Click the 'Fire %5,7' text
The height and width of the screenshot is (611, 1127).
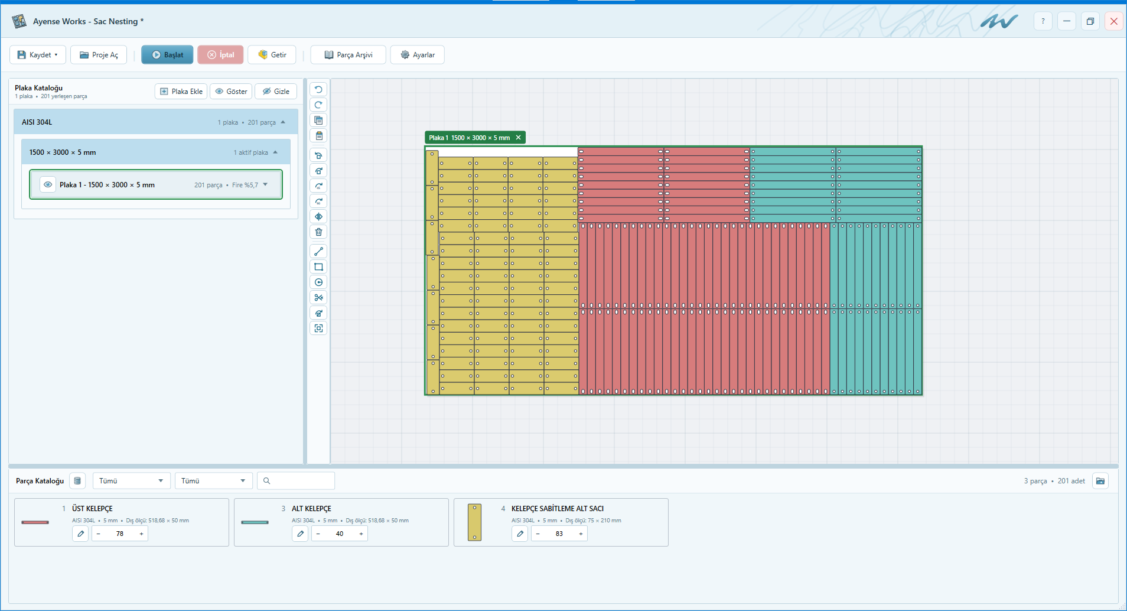click(x=245, y=185)
